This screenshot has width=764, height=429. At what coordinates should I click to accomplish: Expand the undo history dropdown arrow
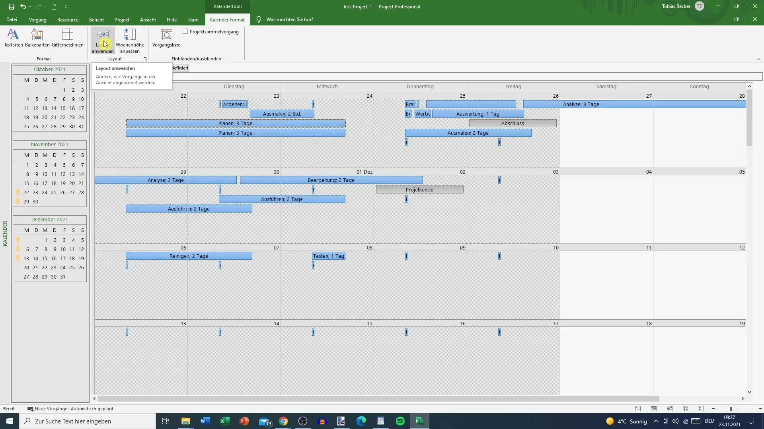(30, 6)
